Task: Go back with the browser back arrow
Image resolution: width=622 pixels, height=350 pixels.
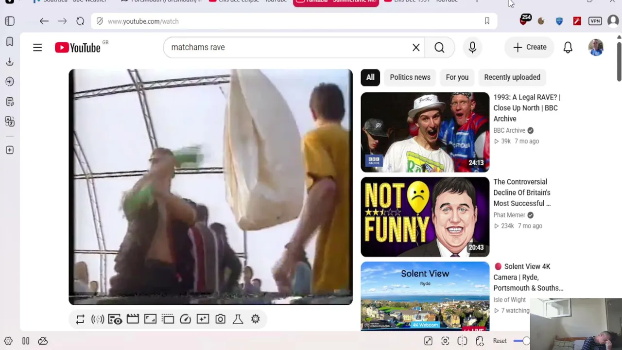Action: (44, 21)
